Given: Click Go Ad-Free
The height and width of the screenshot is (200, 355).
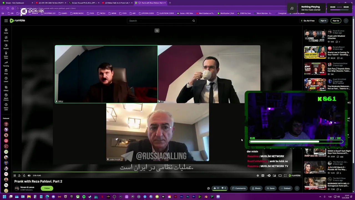Looking at the screenshot, I should point(308,21).
